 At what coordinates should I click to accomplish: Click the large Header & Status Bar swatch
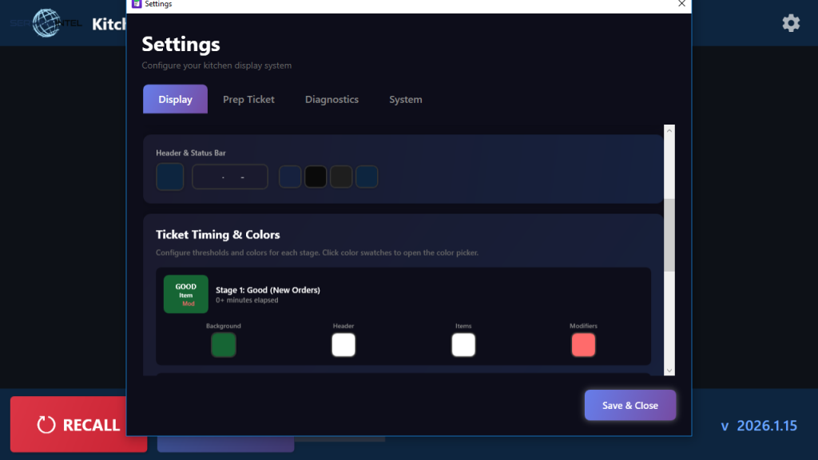coord(170,176)
